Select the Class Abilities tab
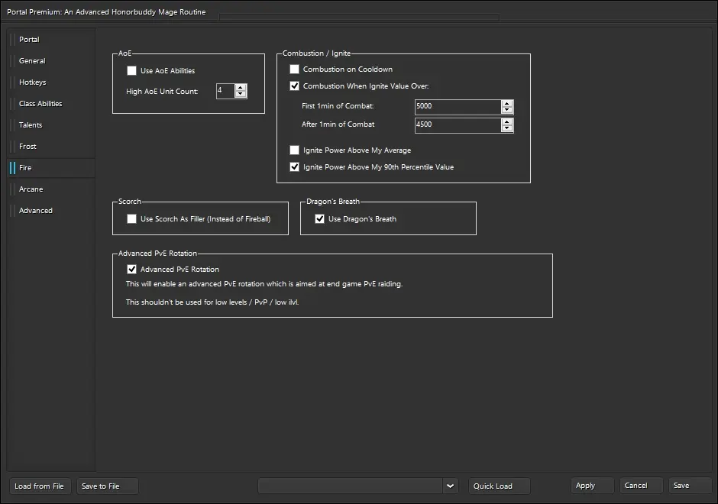Viewport: 718px width, 504px height. [x=51, y=103]
